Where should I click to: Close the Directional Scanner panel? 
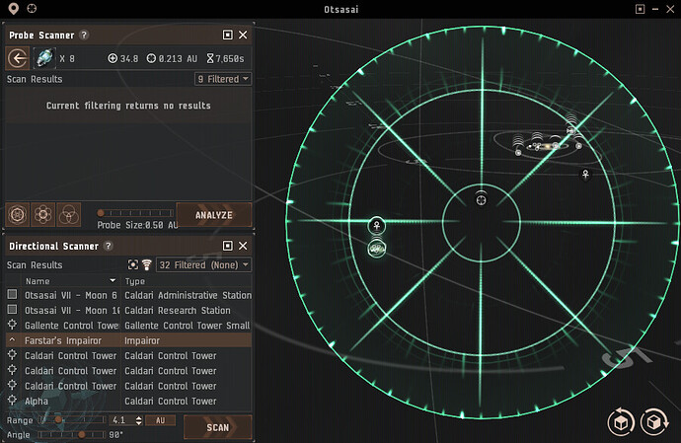pyautogui.click(x=243, y=246)
